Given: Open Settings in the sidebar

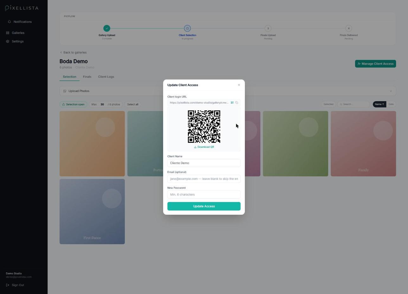Looking at the screenshot, I should [18, 42].
